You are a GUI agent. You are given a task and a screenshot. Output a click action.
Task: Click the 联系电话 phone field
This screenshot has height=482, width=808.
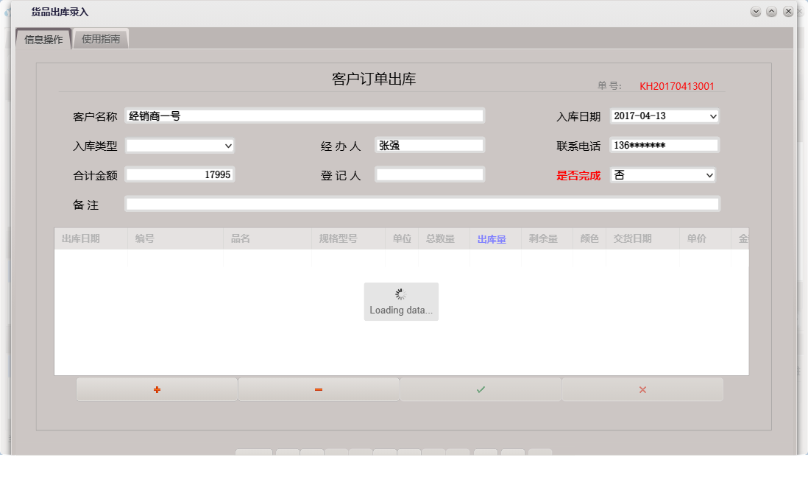[664, 144]
